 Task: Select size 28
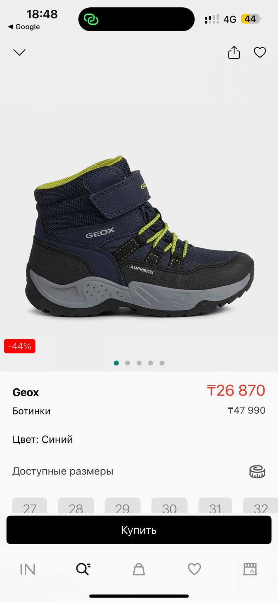point(76,506)
